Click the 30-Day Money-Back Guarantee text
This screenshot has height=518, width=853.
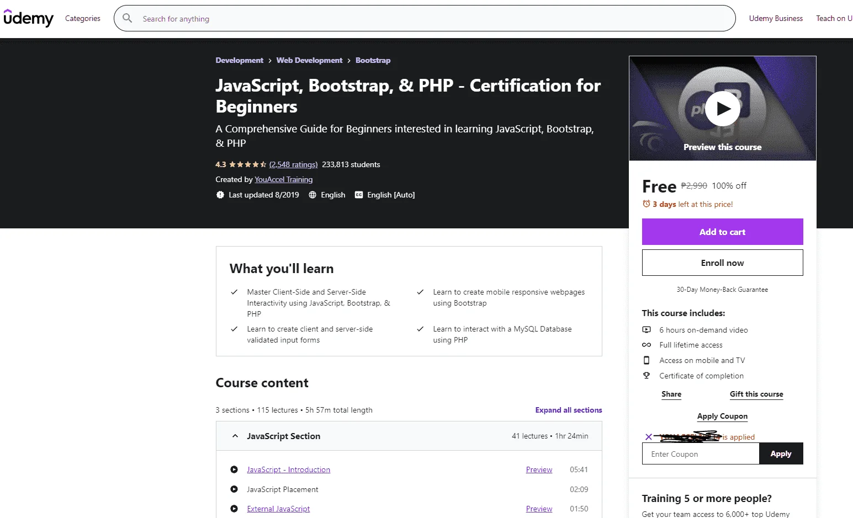[722, 290]
